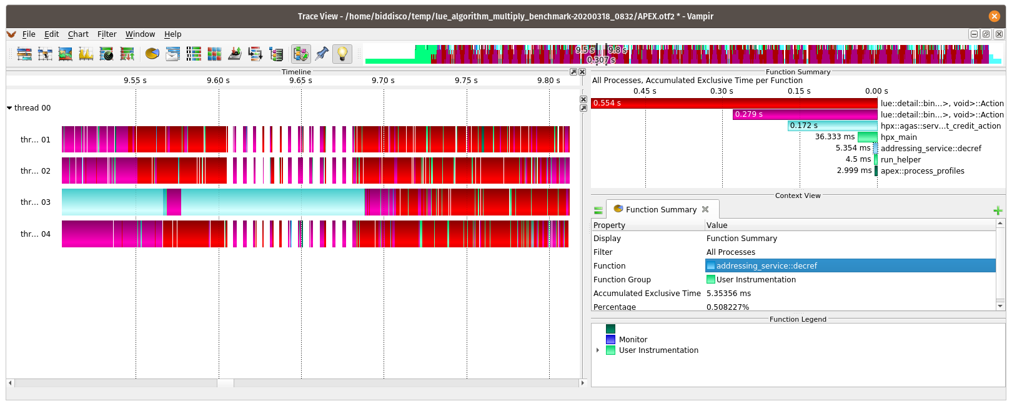Toggle the Marker View pin button
Viewport: 1012px width, 406px height.
point(322,54)
